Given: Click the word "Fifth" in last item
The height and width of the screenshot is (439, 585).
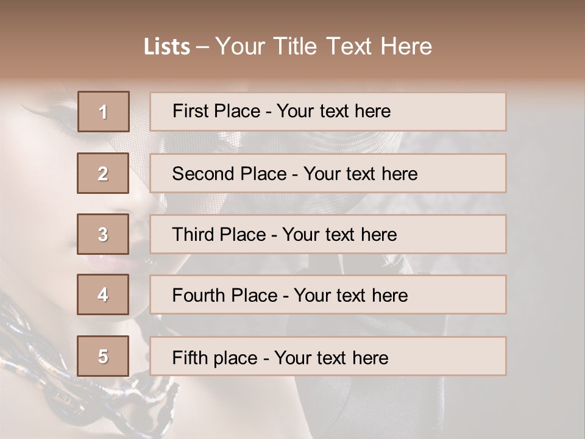Looking at the screenshot, I should coord(190,357).
